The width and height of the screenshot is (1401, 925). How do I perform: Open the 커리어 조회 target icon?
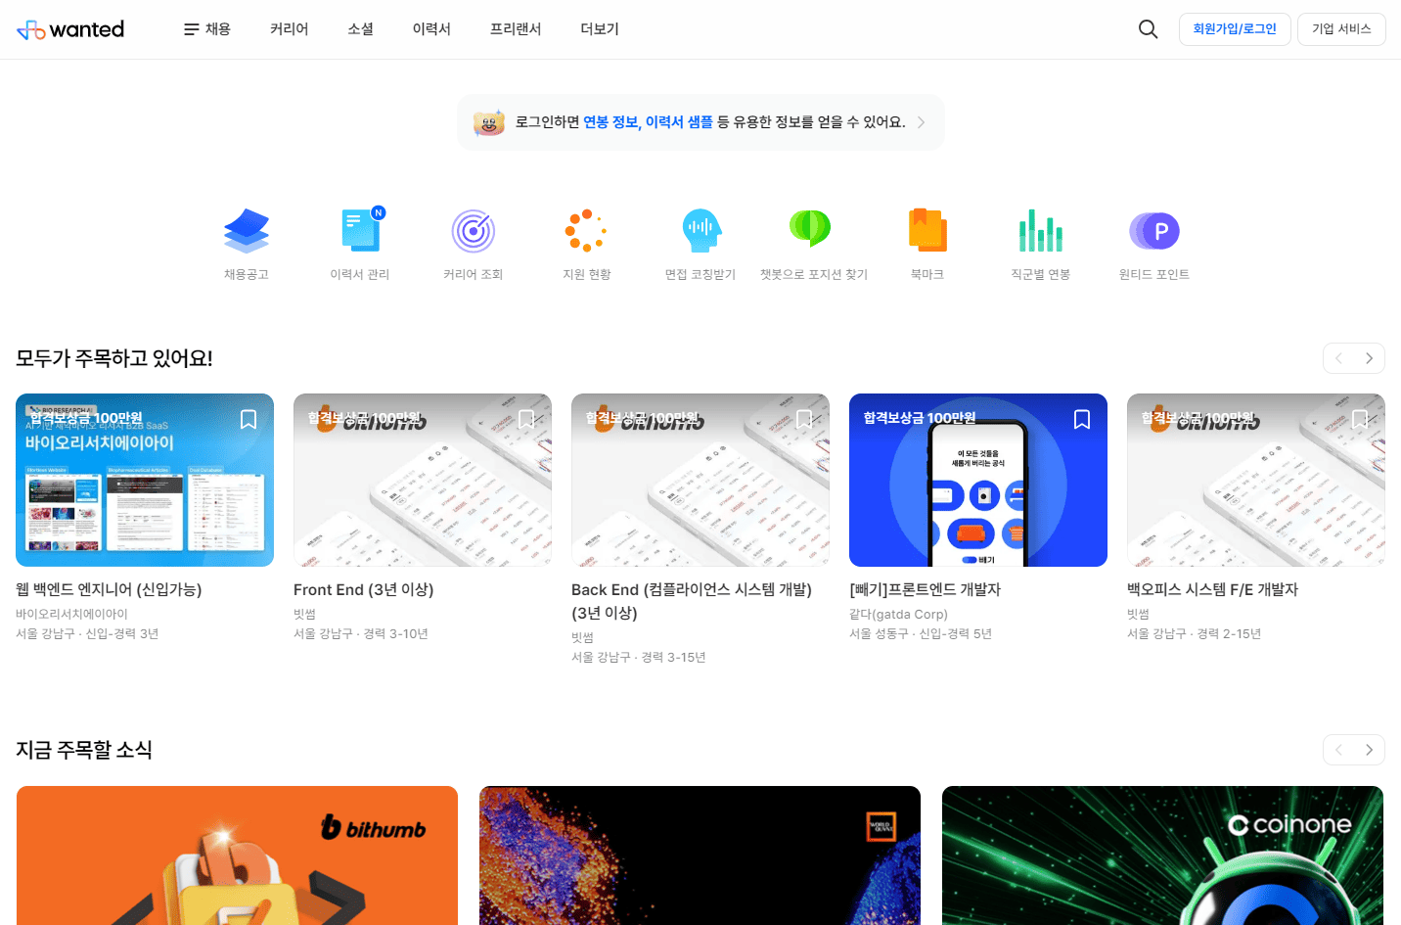click(x=474, y=231)
